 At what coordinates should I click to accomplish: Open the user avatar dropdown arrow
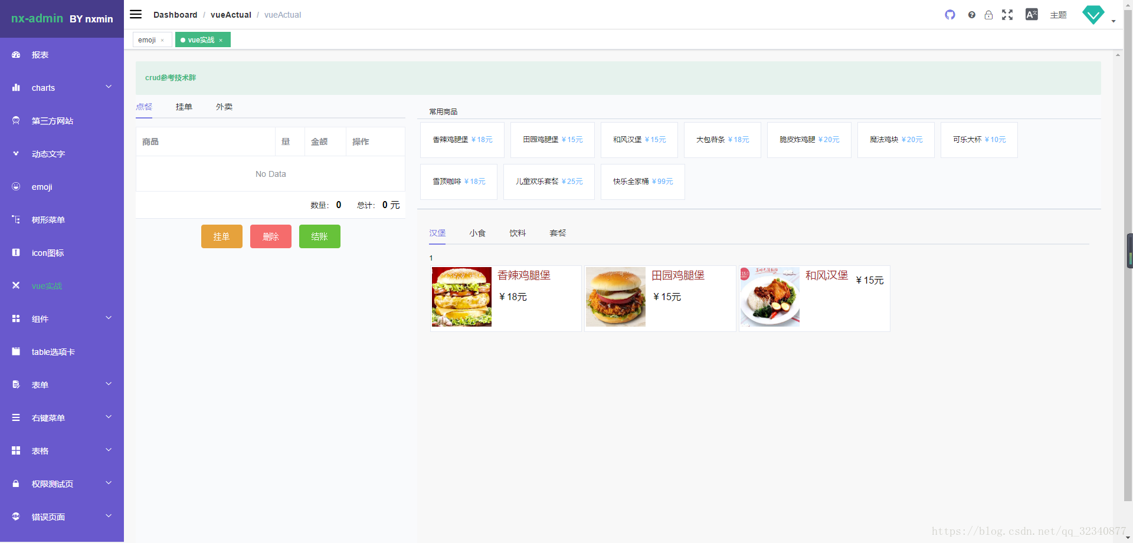pyautogui.click(x=1114, y=21)
